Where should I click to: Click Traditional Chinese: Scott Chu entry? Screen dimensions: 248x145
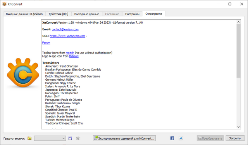pyautogui.click(x=64, y=123)
